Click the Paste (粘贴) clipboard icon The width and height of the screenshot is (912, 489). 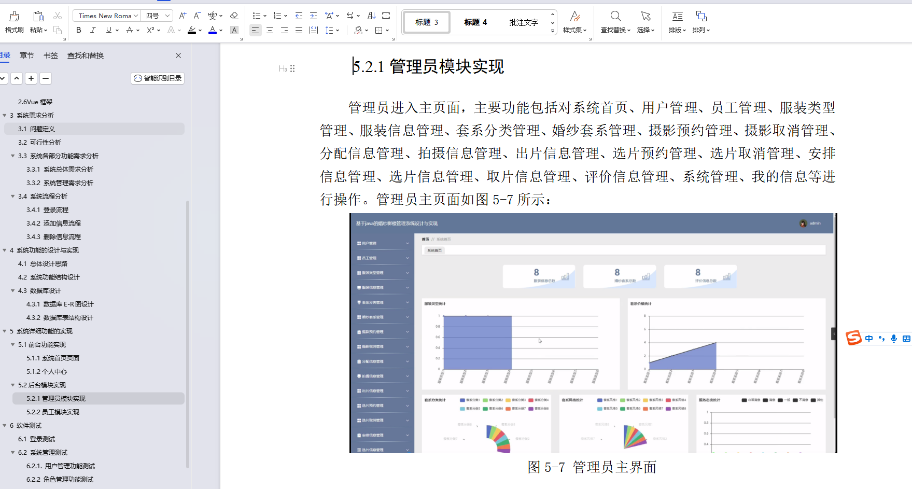tap(38, 16)
